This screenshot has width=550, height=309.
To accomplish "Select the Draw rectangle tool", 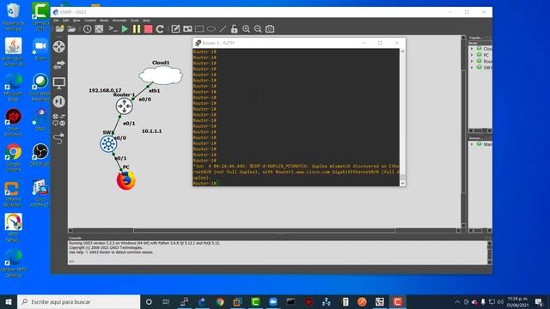I will tap(199, 28).
